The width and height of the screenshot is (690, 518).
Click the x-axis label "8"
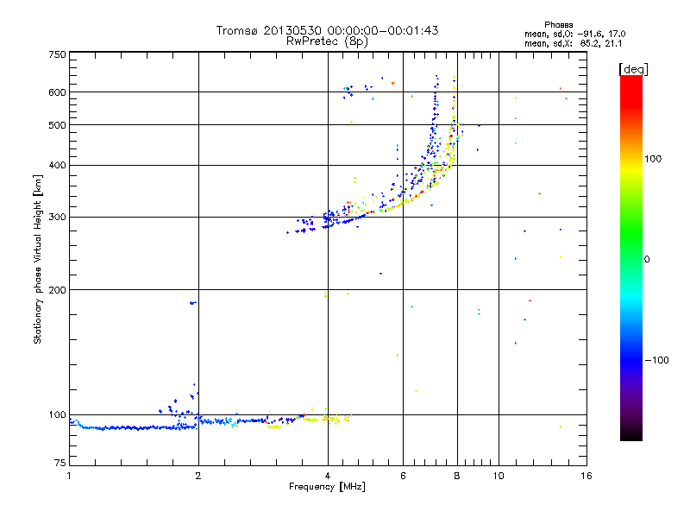pyautogui.click(x=457, y=476)
